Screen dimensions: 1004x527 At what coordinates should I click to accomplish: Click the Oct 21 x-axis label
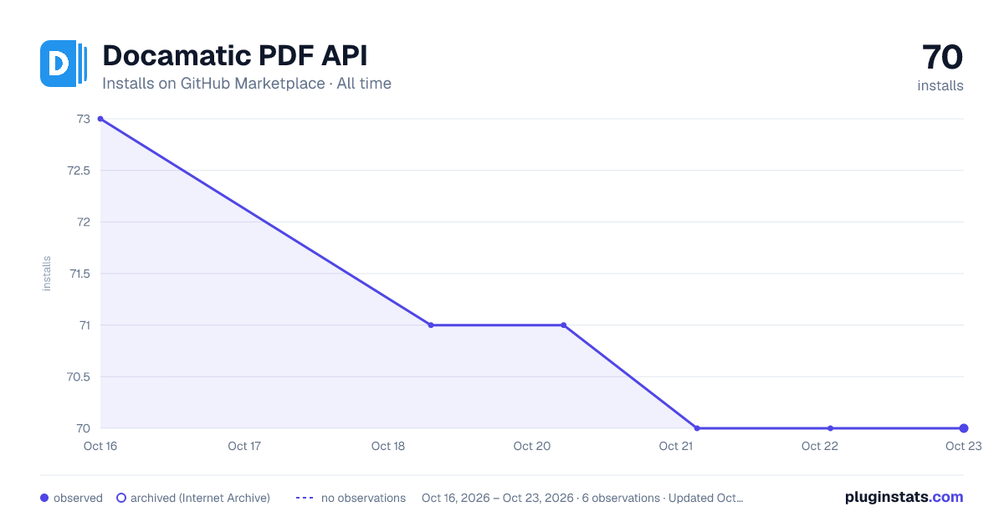[676, 446]
